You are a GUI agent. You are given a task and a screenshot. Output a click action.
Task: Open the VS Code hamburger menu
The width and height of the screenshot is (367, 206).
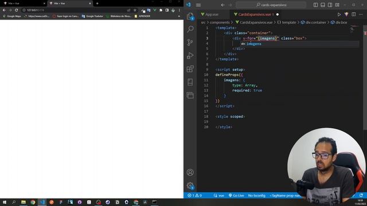198,5
